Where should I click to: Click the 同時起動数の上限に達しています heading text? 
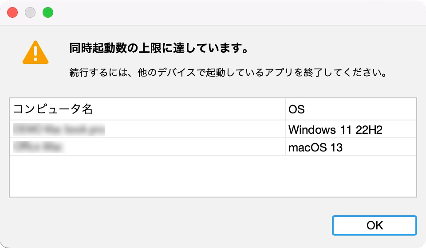coord(159,48)
